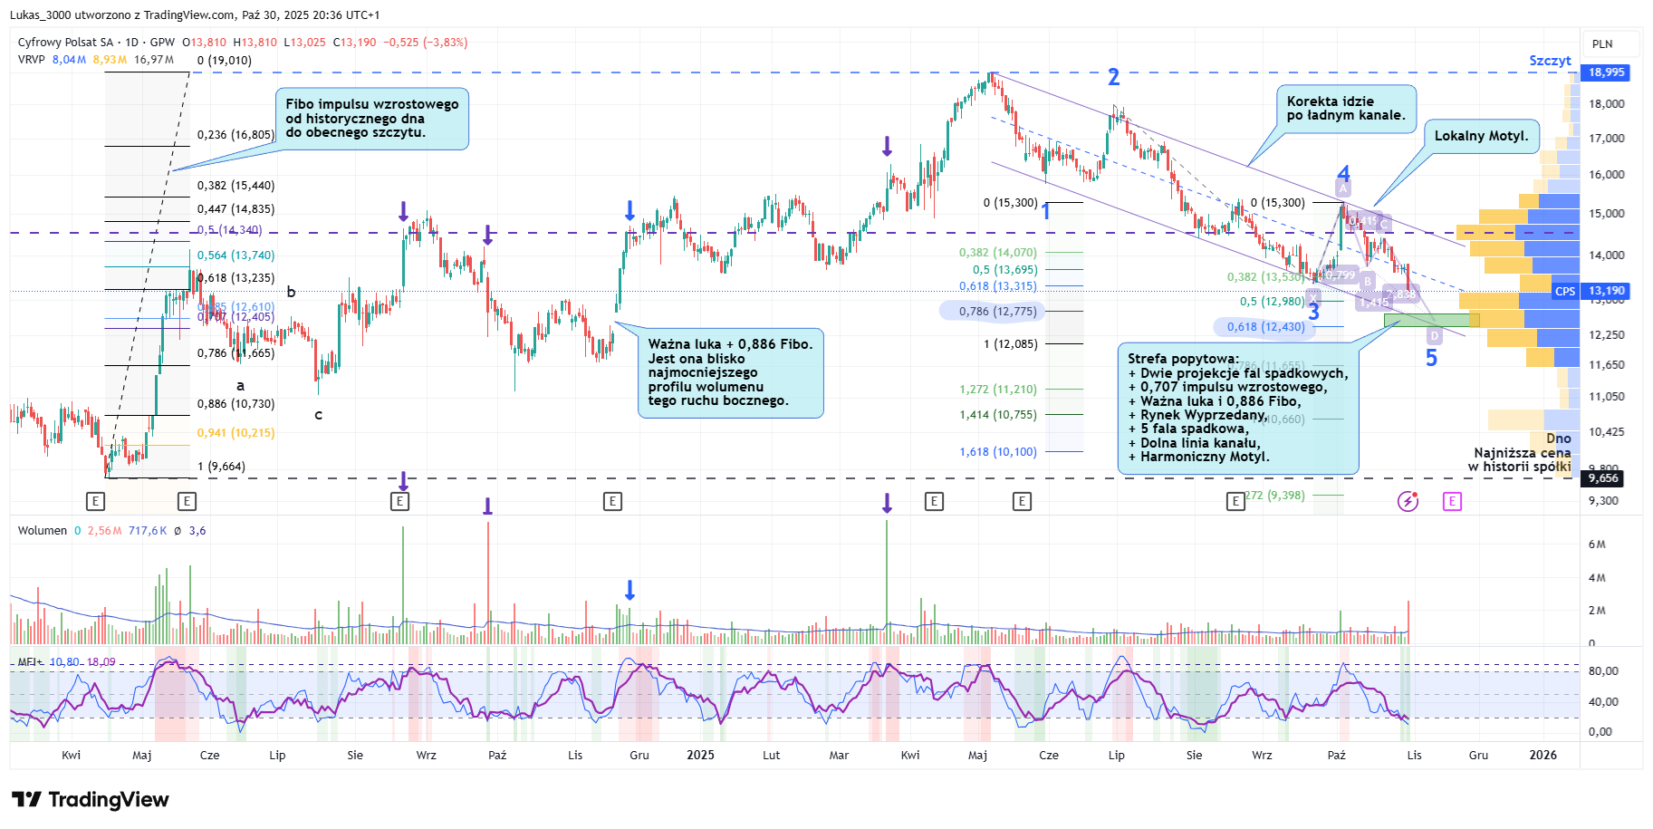The image size is (1653, 829).
Task: Click the TradingView logo
Action: 91,799
